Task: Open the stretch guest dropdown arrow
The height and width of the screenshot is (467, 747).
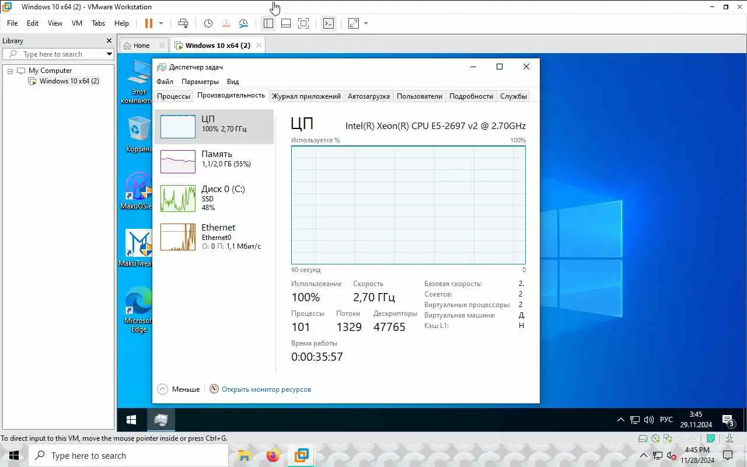Action: point(366,23)
